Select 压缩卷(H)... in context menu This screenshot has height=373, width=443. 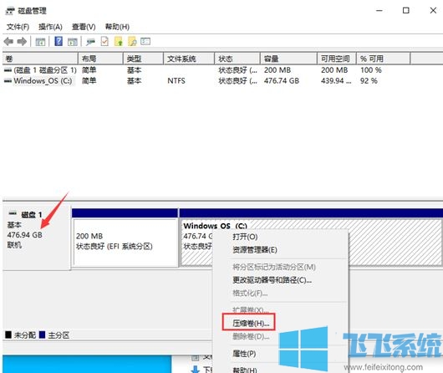click(251, 323)
